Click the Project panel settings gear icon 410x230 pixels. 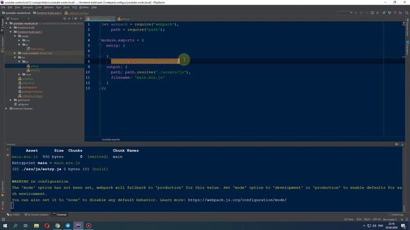pos(76,19)
